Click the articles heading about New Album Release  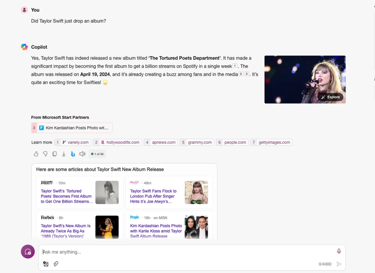point(100,169)
